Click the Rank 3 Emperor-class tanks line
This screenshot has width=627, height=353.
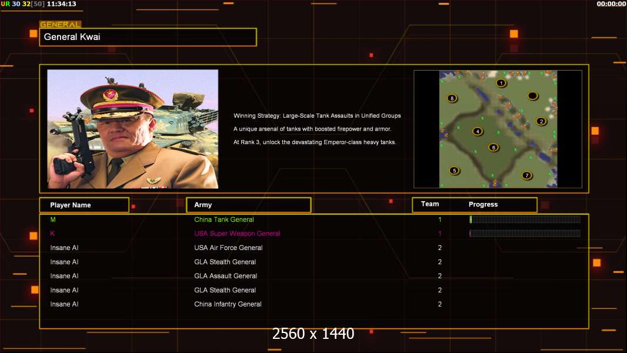(x=315, y=142)
